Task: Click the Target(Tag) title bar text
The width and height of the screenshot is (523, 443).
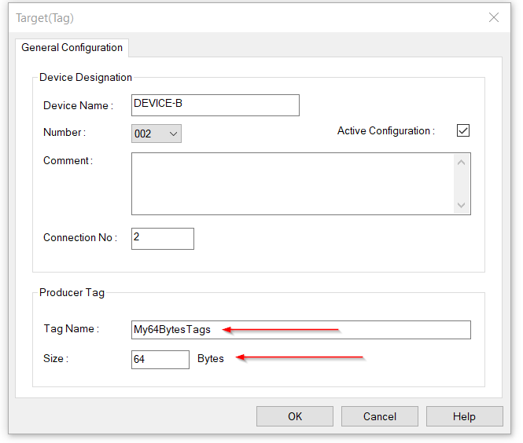Action: (x=45, y=18)
